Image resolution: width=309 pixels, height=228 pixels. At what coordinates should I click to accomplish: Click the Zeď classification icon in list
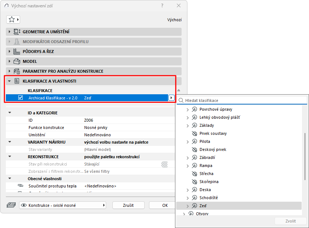[x=194, y=206]
